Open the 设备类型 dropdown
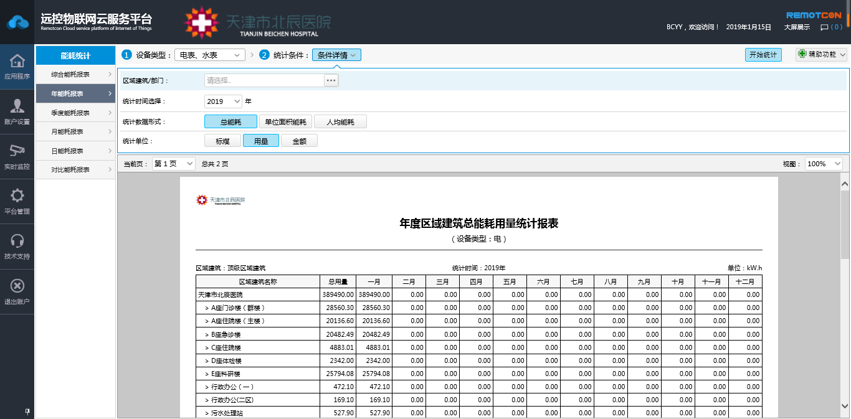The image size is (851, 419). coord(210,55)
